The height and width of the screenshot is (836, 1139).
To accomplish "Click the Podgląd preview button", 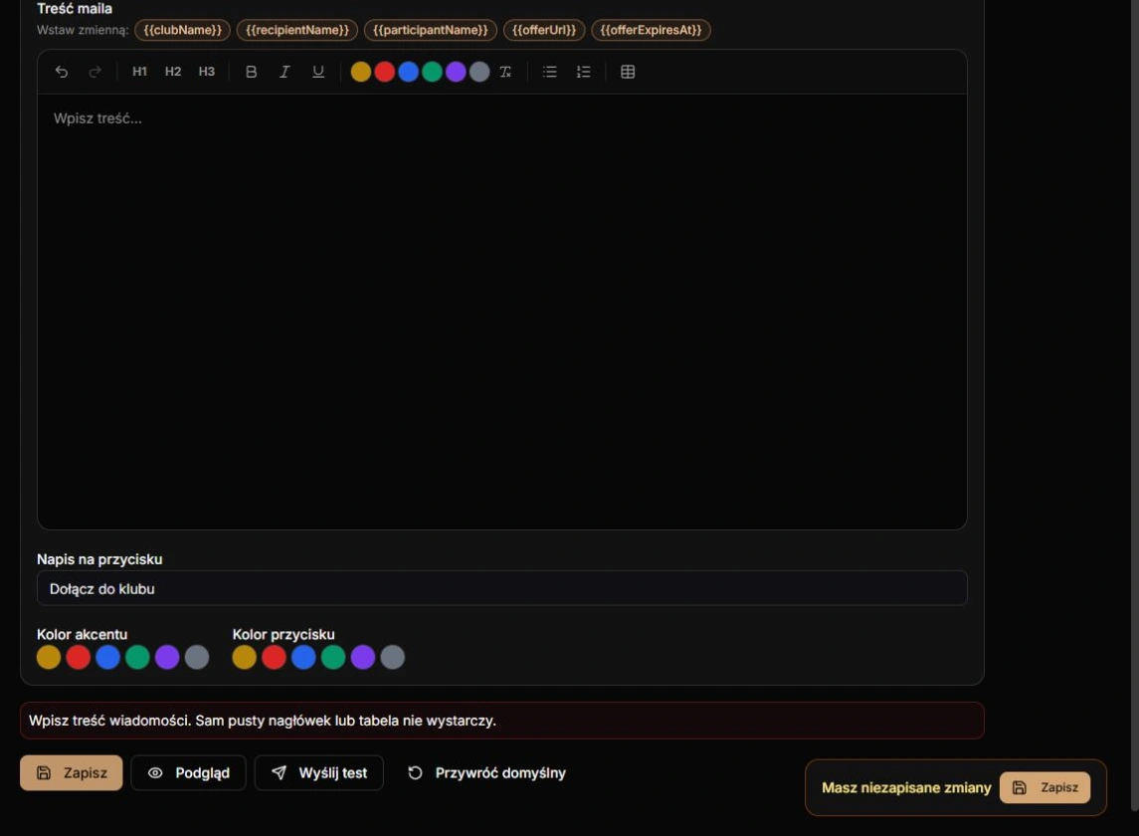I will click(188, 772).
